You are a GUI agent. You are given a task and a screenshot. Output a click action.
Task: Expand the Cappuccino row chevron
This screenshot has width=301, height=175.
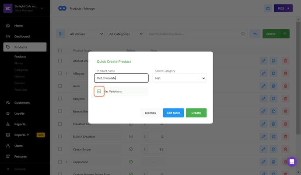coord(66,162)
